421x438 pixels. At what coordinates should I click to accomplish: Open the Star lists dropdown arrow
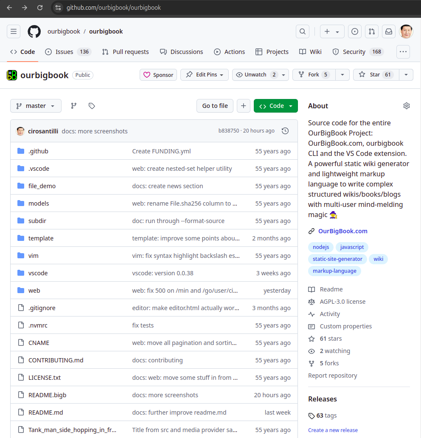406,75
